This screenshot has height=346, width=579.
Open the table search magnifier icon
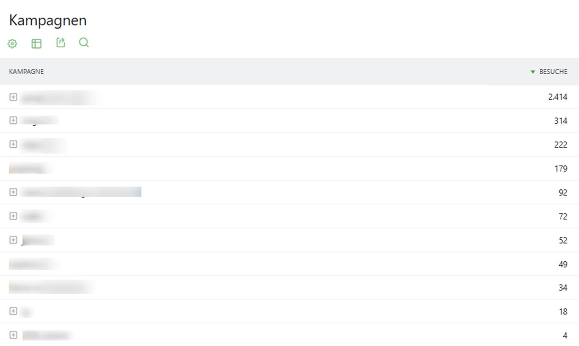point(84,43)
